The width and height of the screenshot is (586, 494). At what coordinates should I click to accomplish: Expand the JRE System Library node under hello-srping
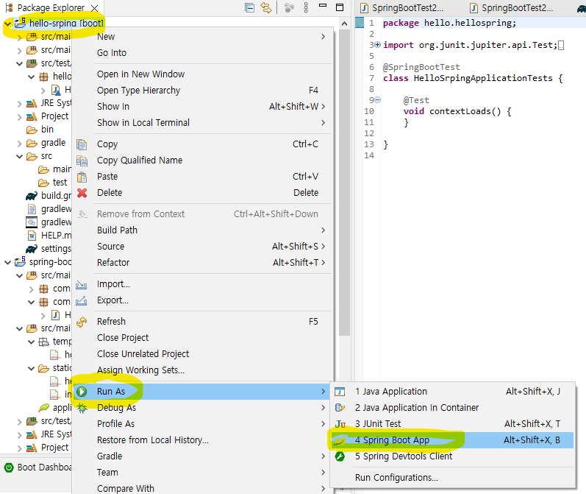click(19, 104)
